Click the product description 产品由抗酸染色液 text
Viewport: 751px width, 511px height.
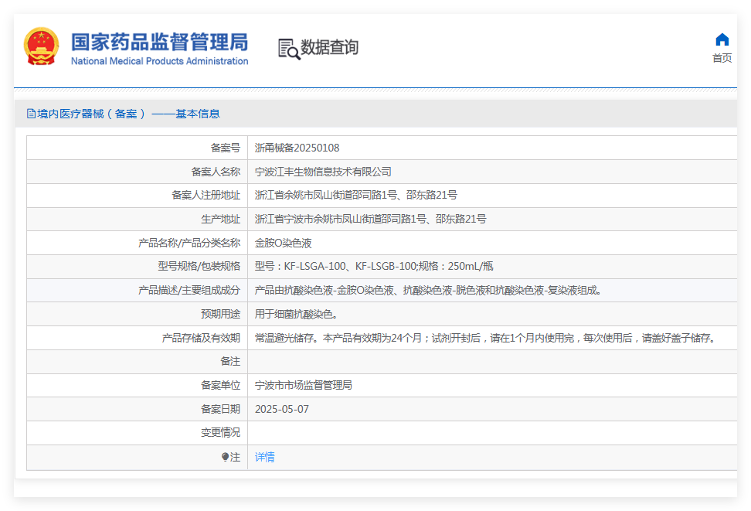click(x=428, y=290)
